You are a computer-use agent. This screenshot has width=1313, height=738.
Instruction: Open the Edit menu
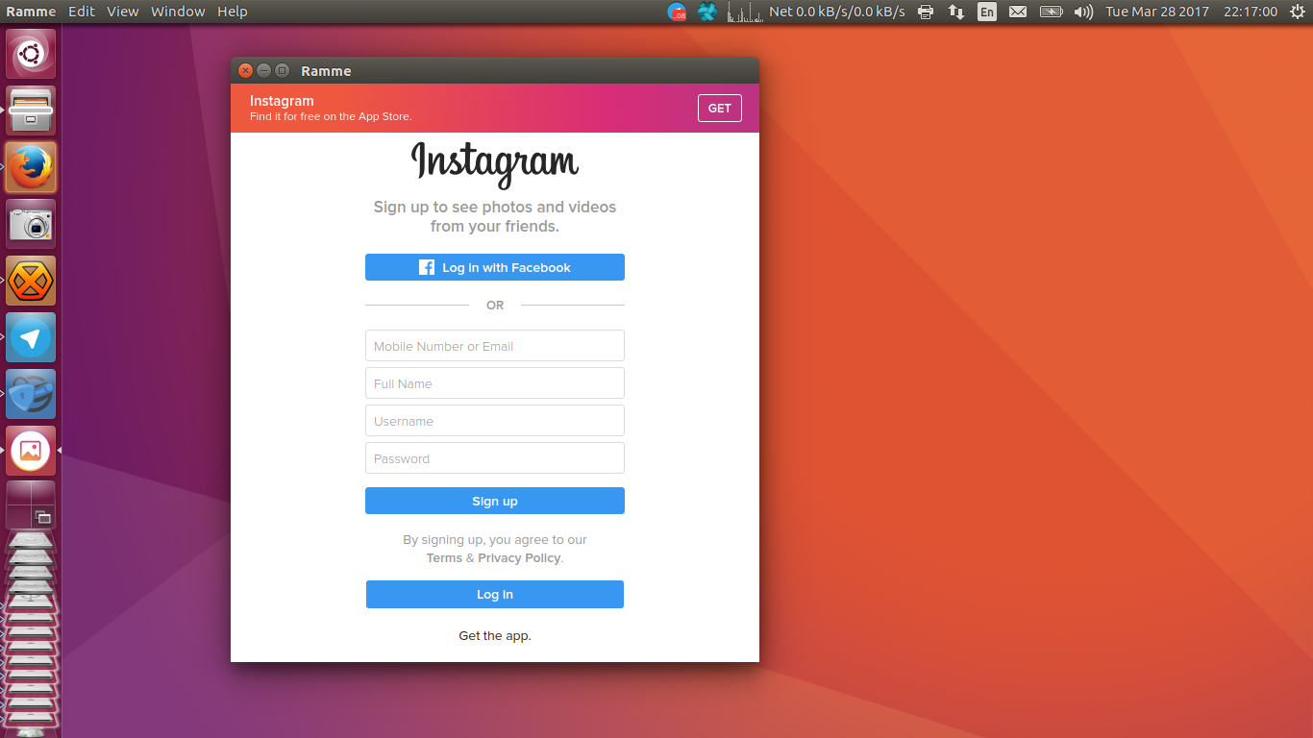point(82,12)
